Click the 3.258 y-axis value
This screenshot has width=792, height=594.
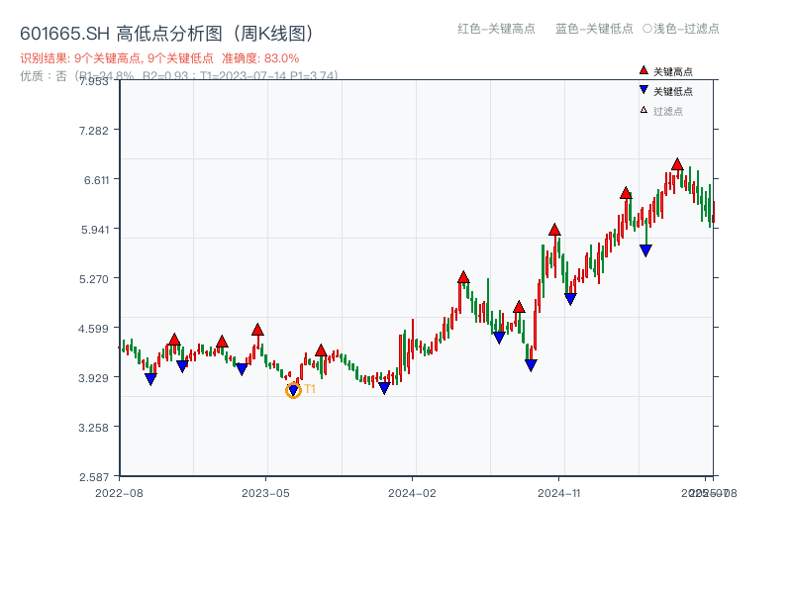[x=93, y=428]
